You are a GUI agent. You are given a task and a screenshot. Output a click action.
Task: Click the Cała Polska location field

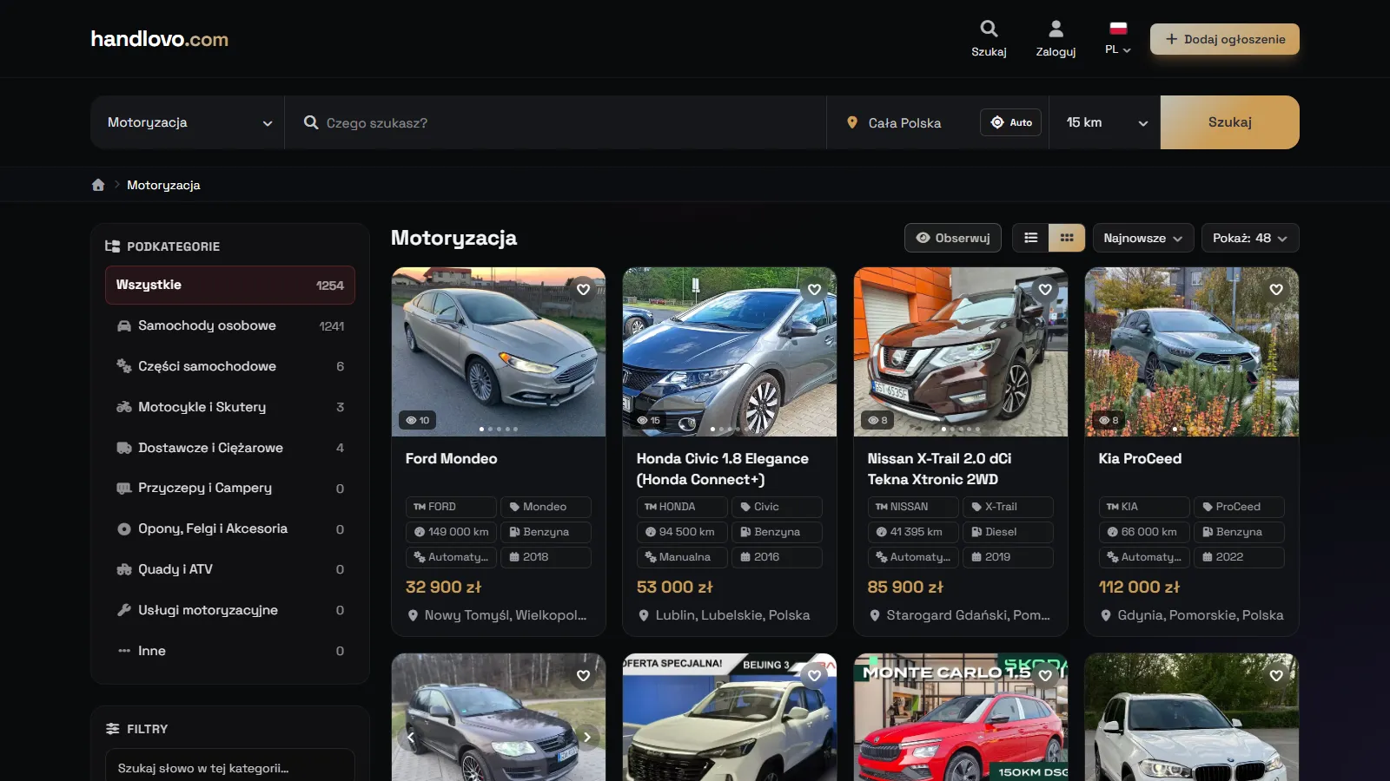point(903,122)
